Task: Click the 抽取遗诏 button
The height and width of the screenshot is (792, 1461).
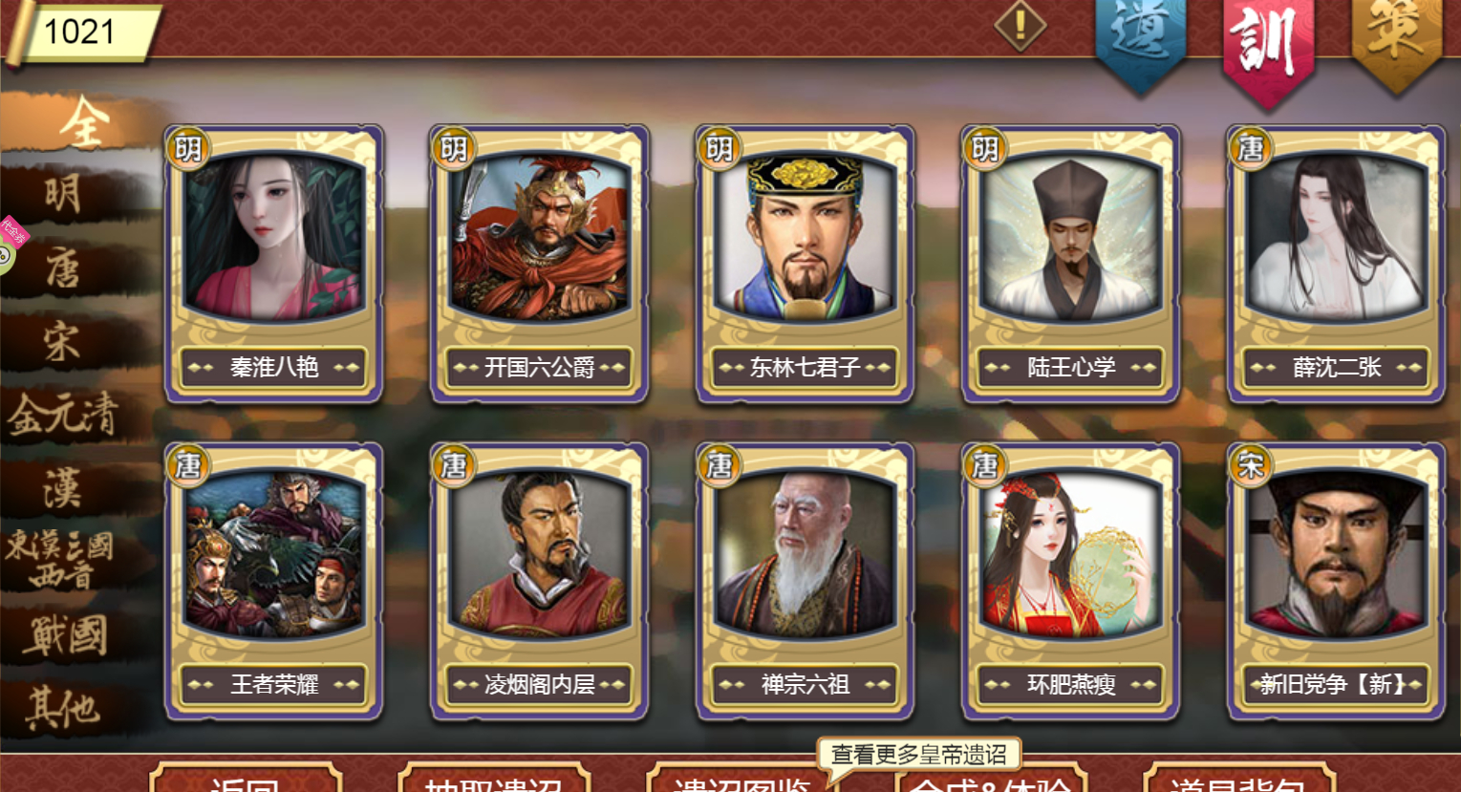Action: pos(494,778)
